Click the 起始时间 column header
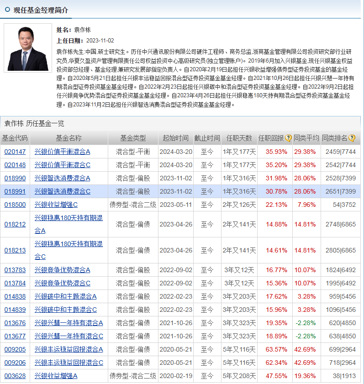 coord(176,138)
